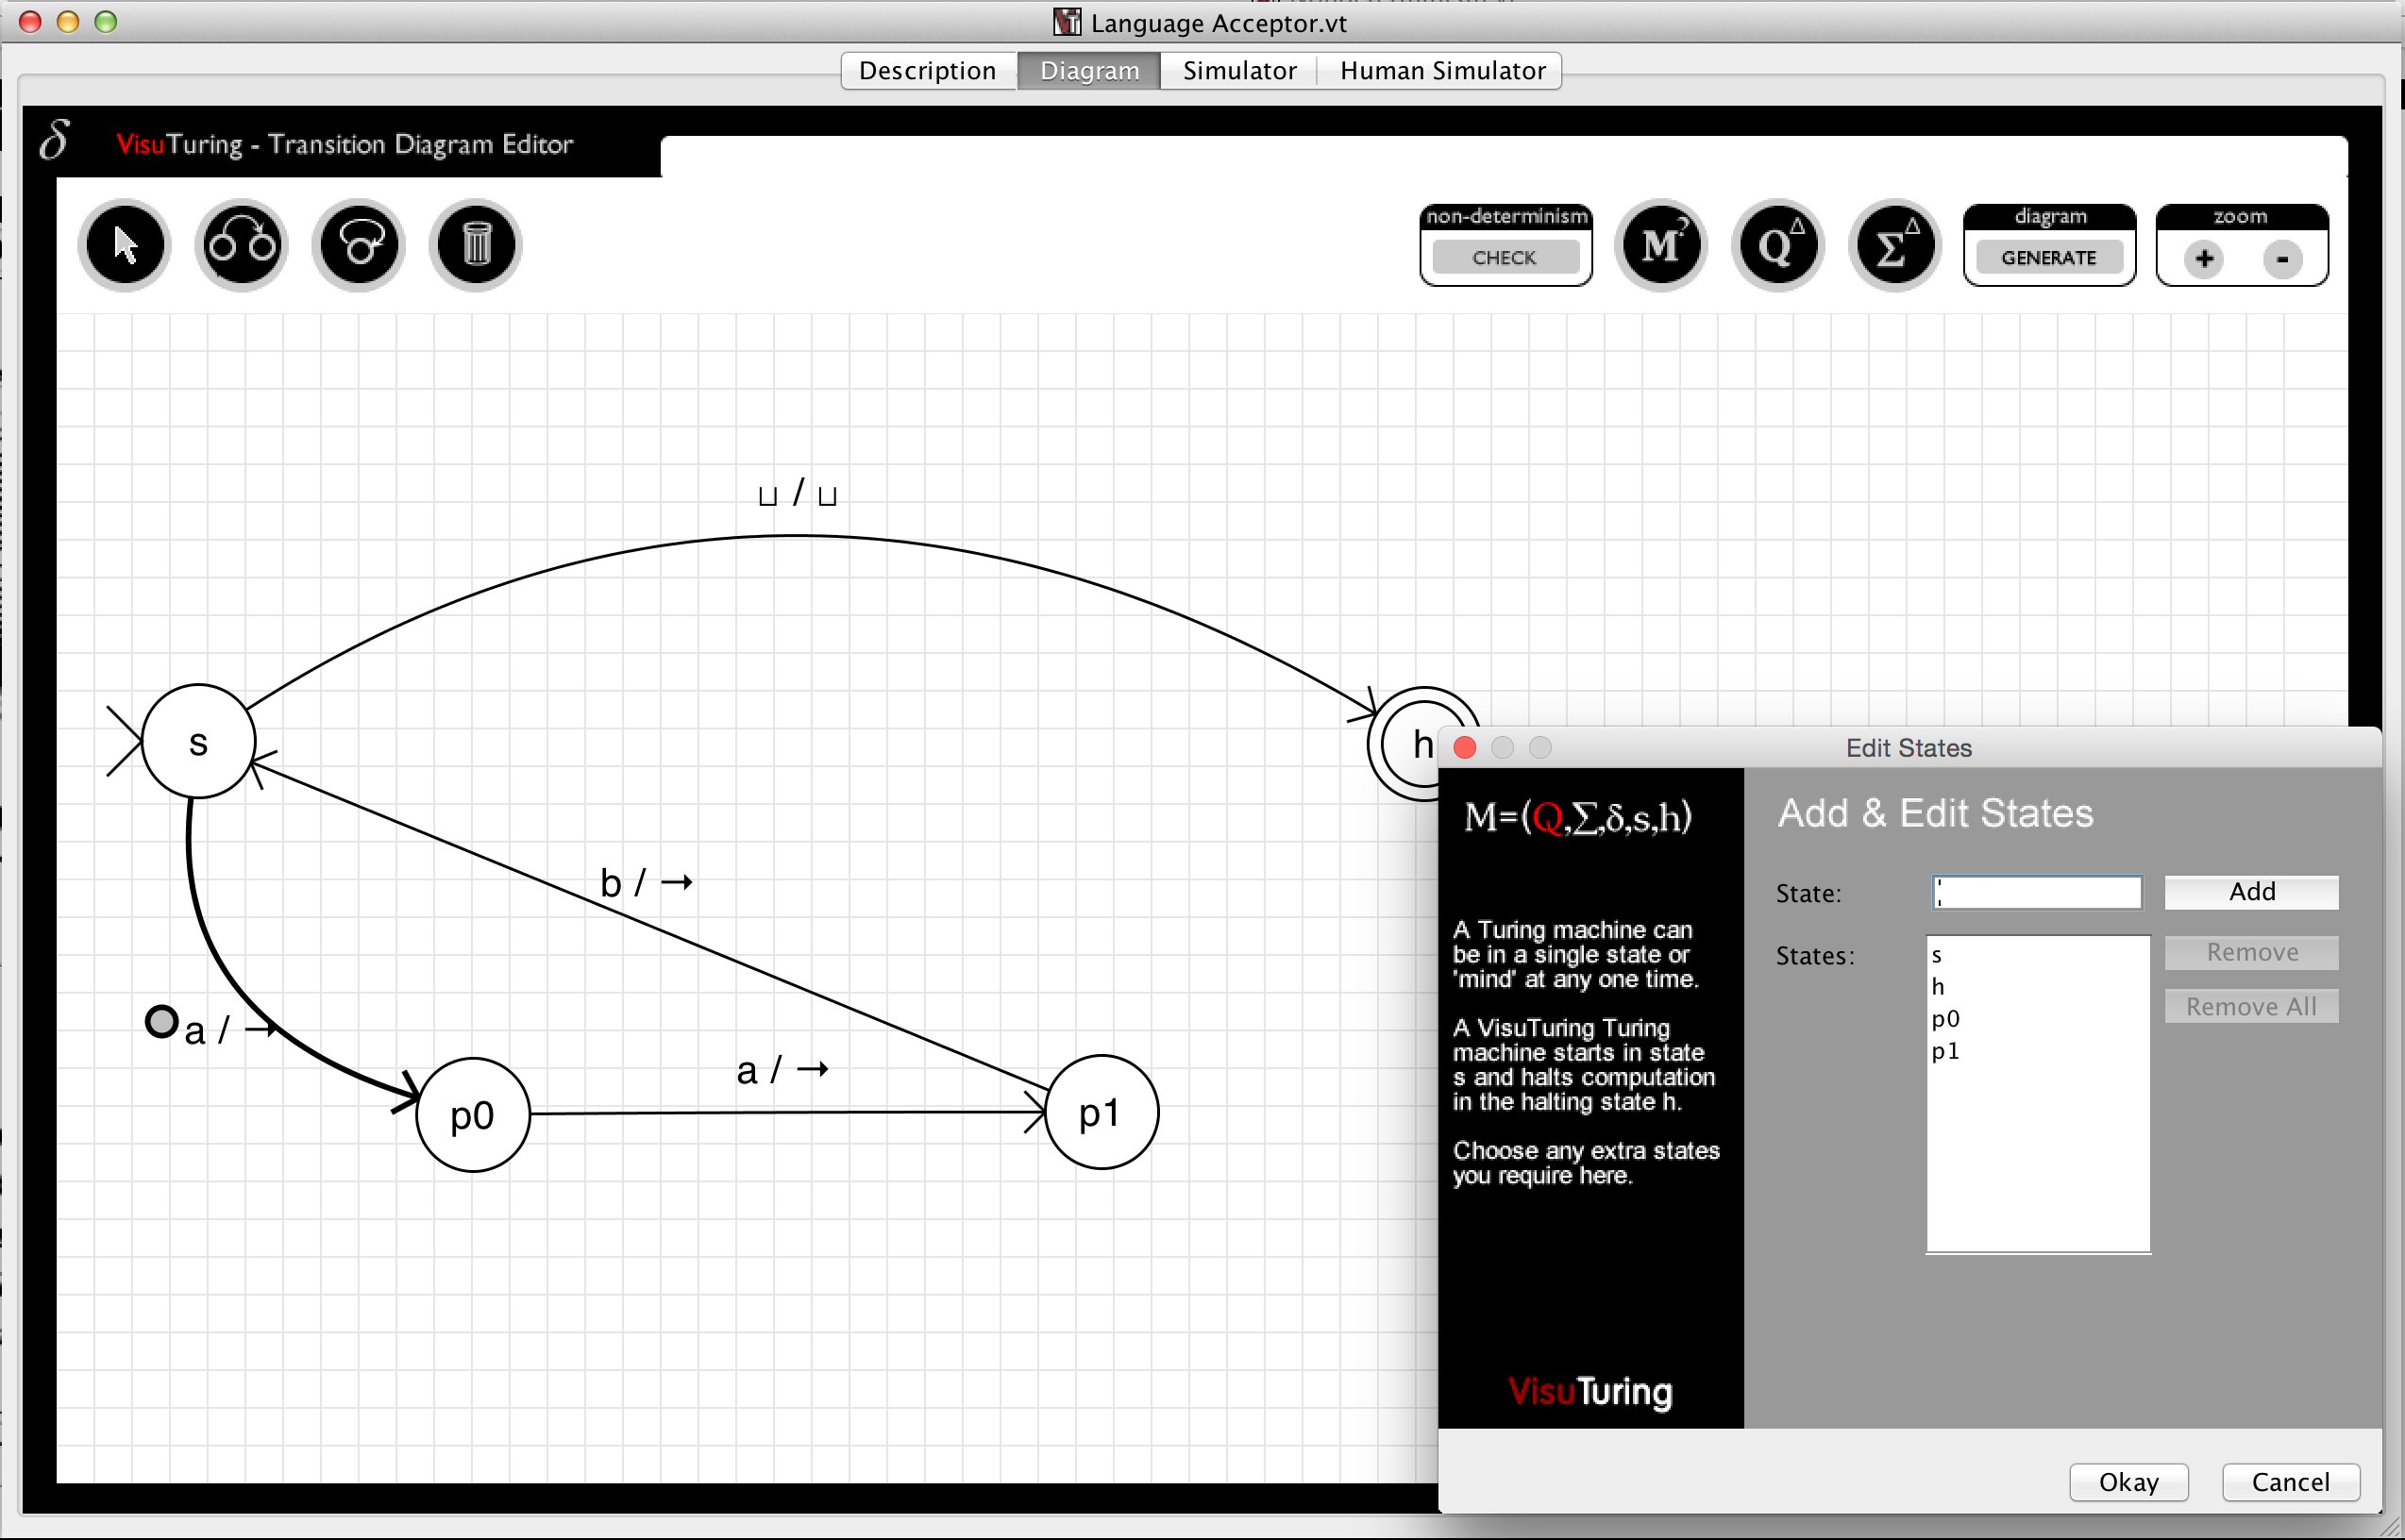Click the halting state h node
Viewport: 2405px width, 1540px height.
pos(1412,744)
